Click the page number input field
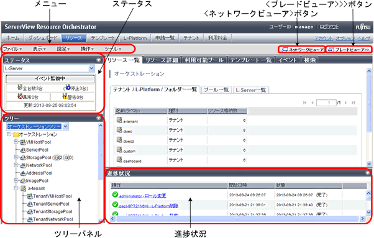Screen dimensions: 374x238 (x=326, y=103)
